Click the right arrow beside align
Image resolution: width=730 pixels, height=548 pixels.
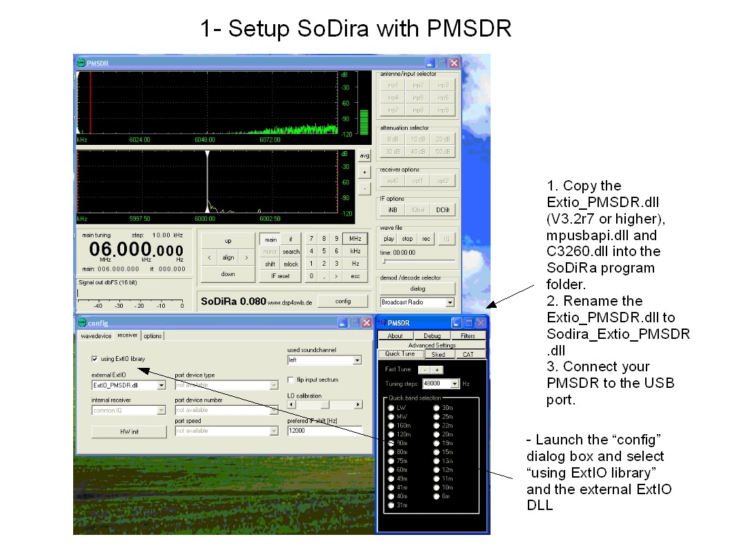pyautogui.click(x=246, y=257)
